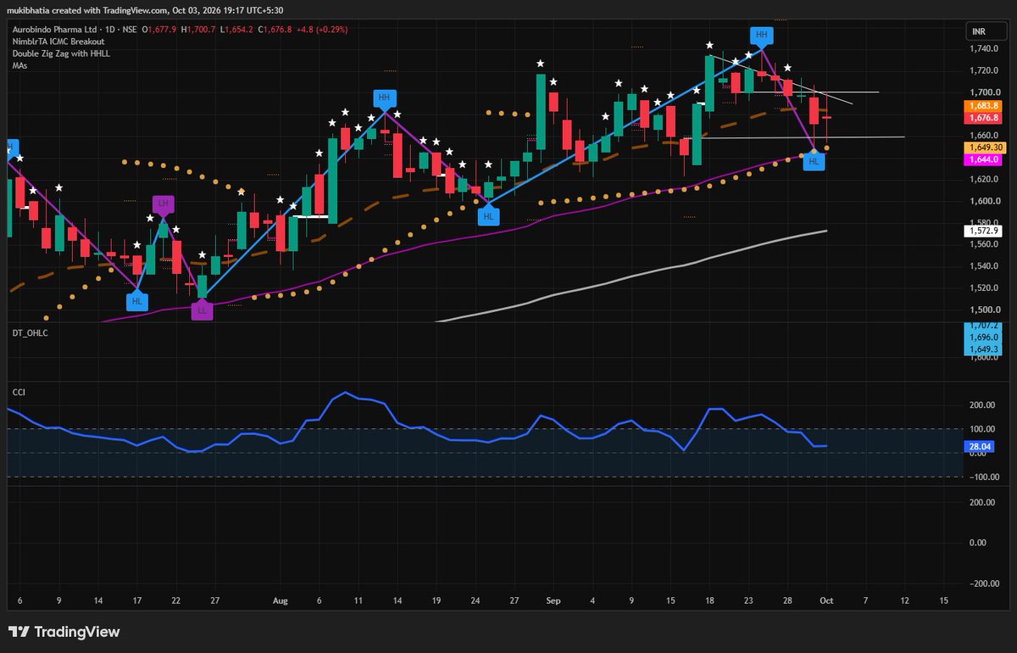Click the magenta 1,644.0 price label

(x=982, y=159)
